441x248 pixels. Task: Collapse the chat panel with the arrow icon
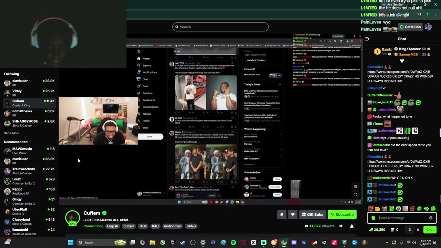coord(367,39)
